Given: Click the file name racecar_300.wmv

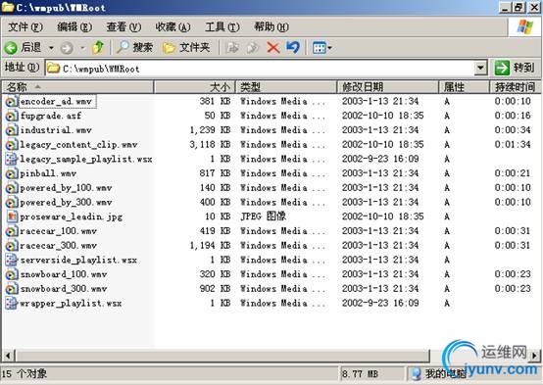Looking at the screenshot, I should tap(58, 246).
